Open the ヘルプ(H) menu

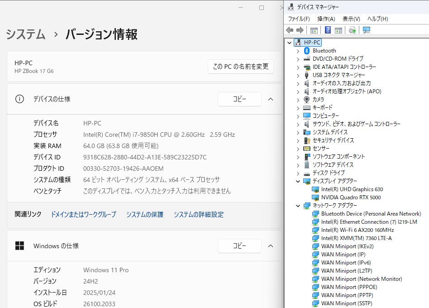coord(377,19)
